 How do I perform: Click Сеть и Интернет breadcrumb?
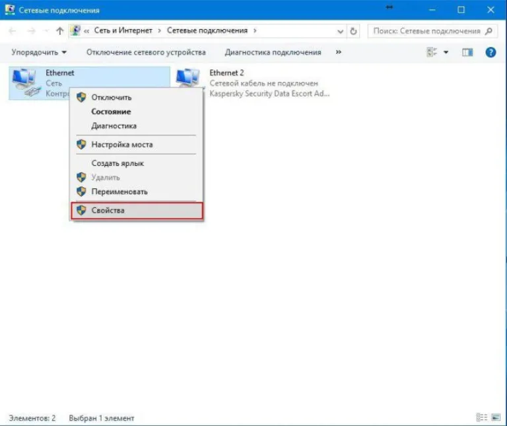click(123, 30)
